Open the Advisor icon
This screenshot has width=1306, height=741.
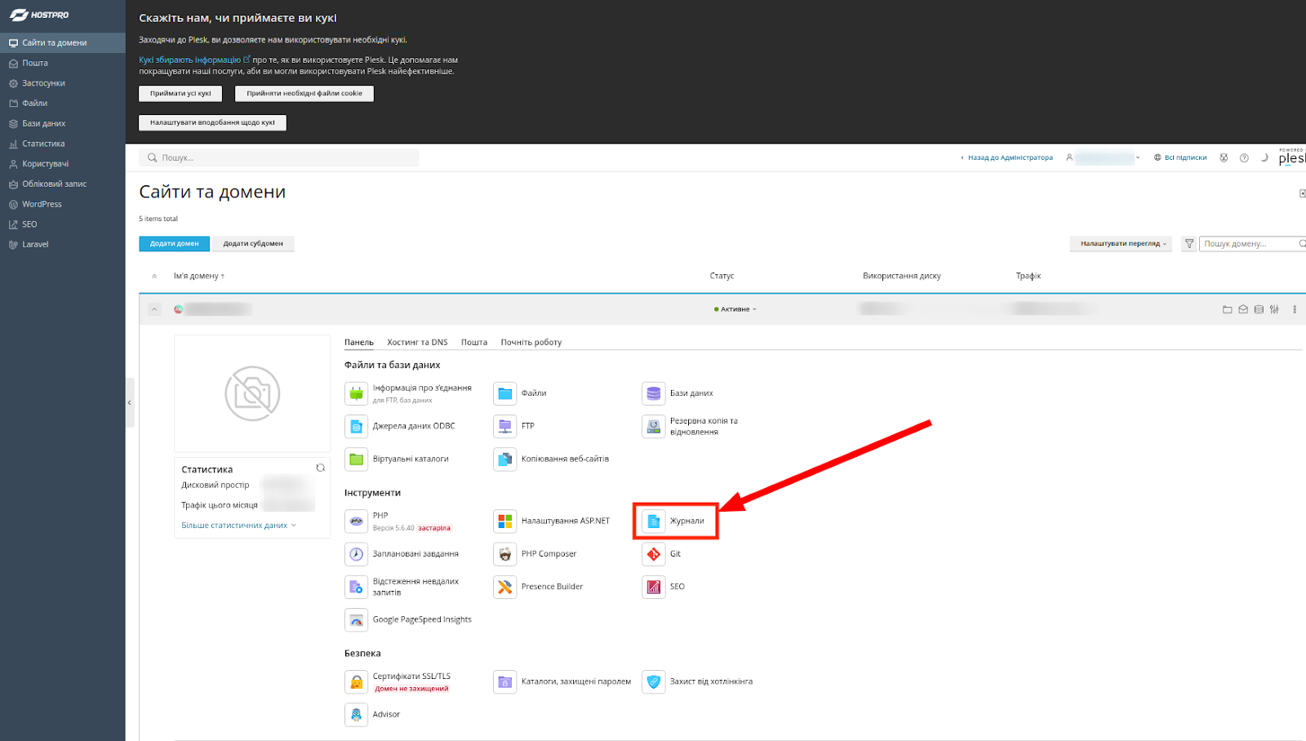point(357,715)
